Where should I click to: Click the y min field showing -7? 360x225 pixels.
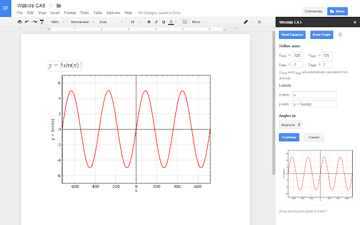click(x=298, y=65)
